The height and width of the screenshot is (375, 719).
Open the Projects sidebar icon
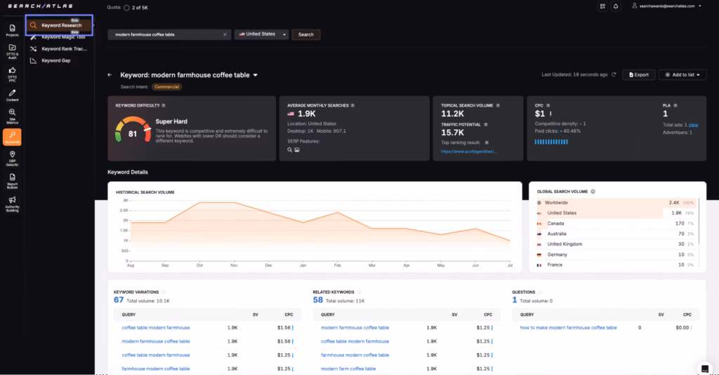tap(12, 31)
